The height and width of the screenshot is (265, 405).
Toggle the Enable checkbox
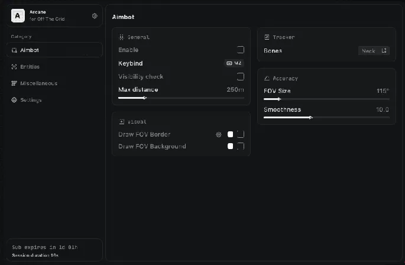tap(240, 50)
